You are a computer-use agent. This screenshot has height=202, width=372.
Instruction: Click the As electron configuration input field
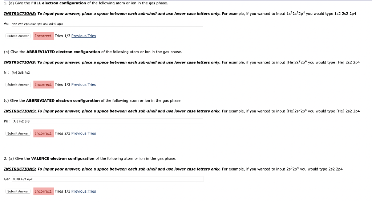[107, 24]
